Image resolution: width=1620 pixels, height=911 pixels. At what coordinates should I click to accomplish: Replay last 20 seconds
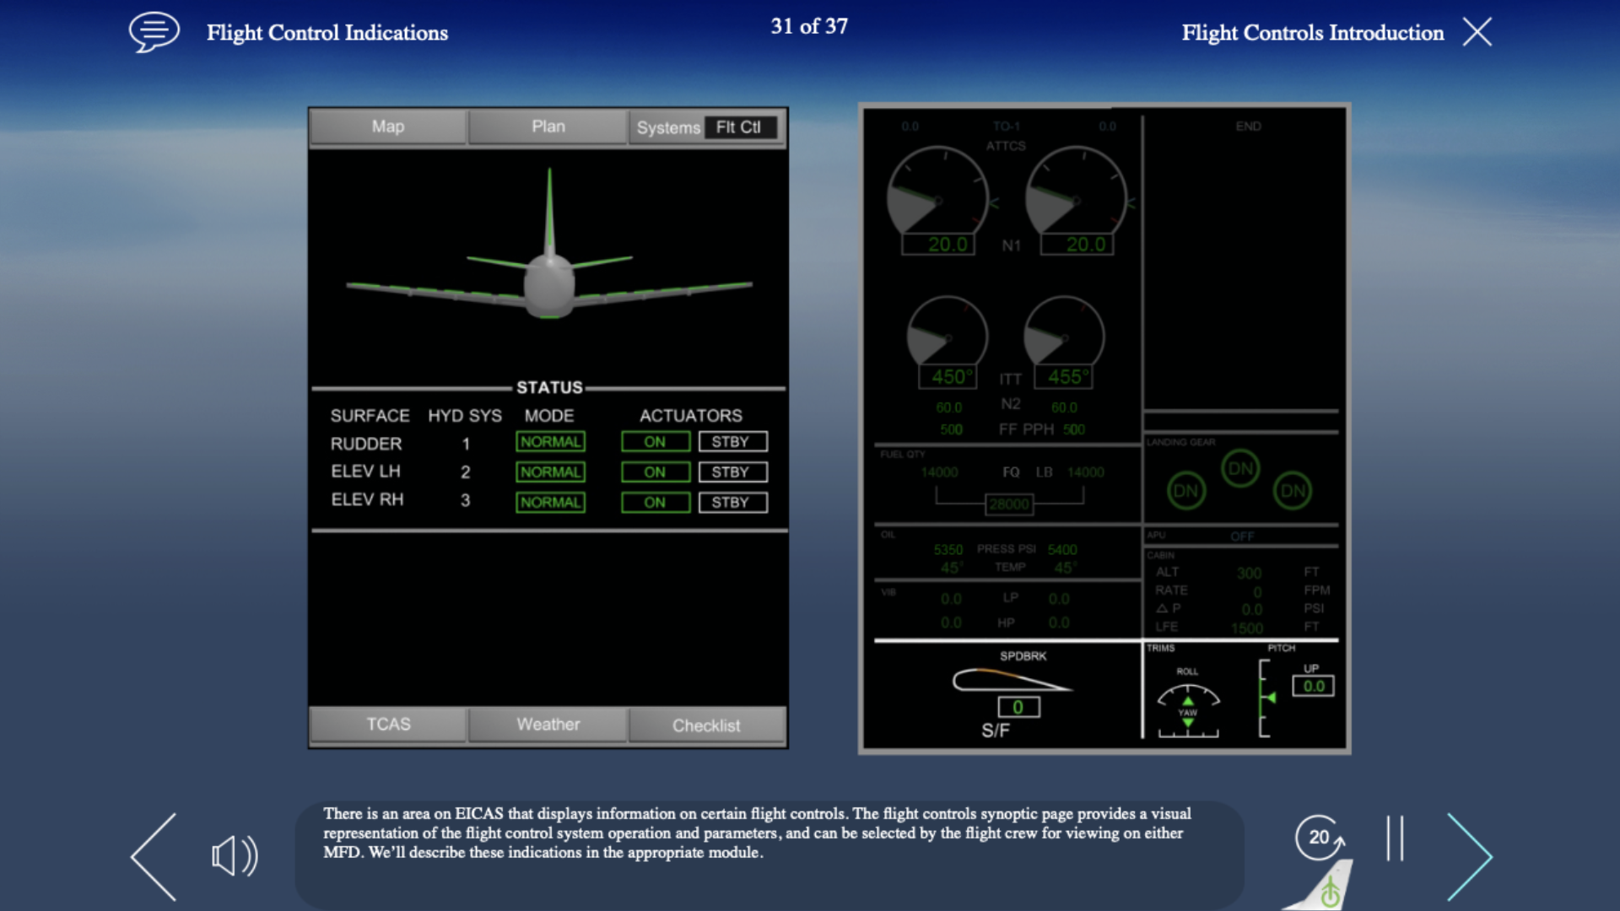pos(1320,837)
